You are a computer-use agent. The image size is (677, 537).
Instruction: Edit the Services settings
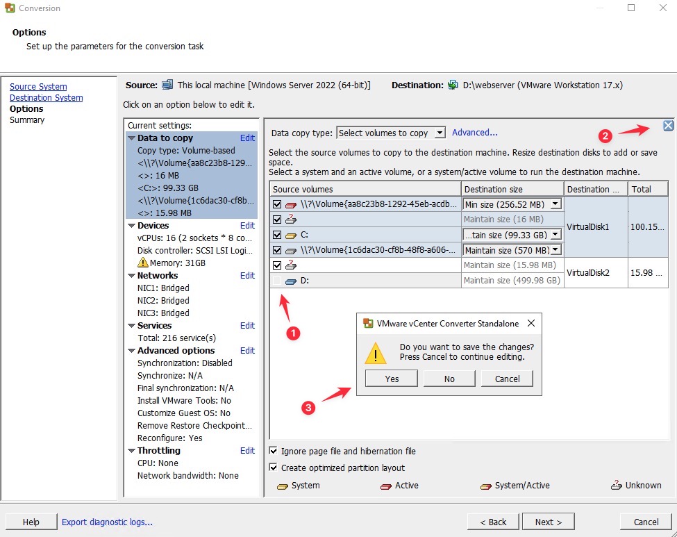pos(247,326)
